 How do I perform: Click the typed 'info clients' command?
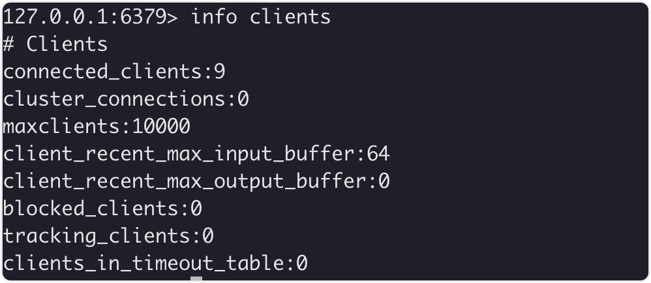point(261,16)
